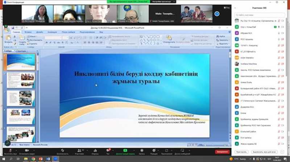
Task: Open the Polls (Опросы) icon
Action: click(95, 152)
